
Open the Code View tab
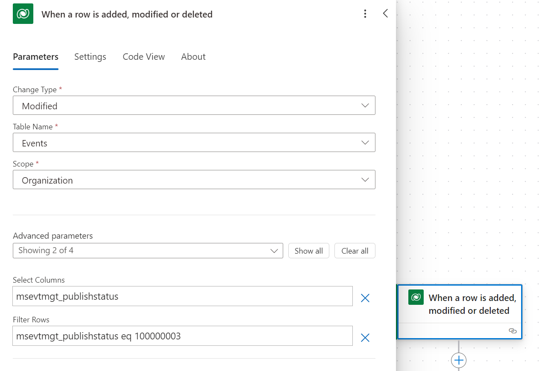pyautogui.click(x=144, y=56)
